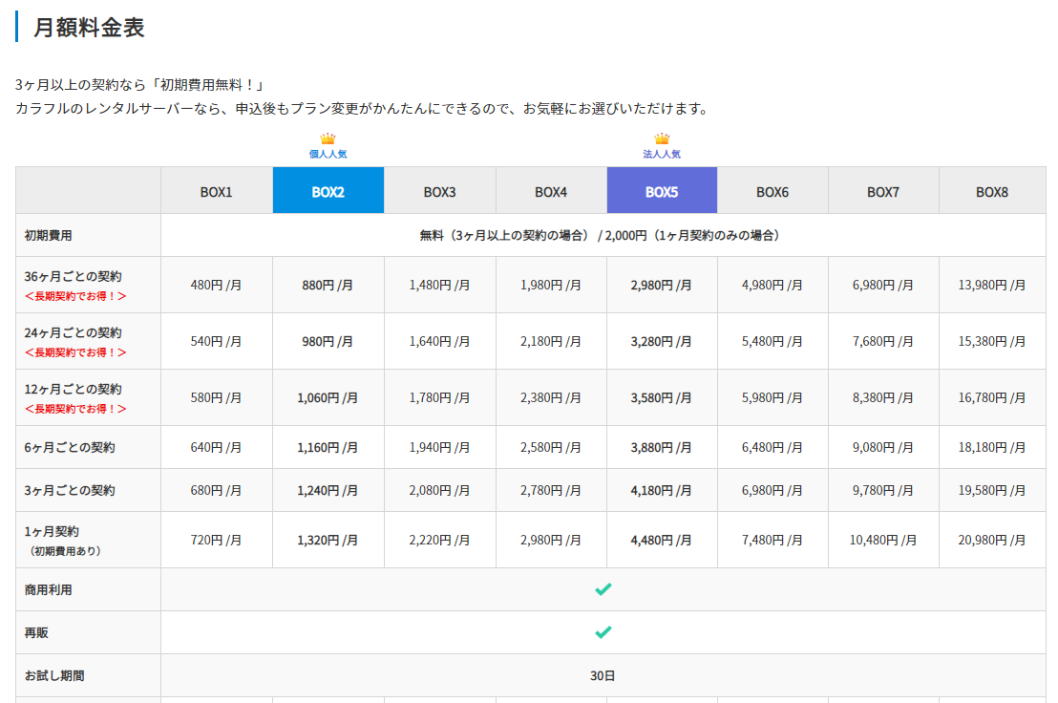This screenshot has width=1058, height=703.
Task: Click the 1,980円/月 price cell
Action: (x=551, y=286)
